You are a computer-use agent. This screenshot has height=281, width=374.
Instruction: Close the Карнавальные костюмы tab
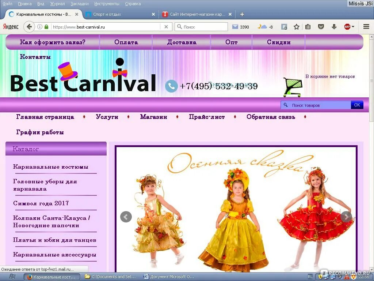coord(77,14)
